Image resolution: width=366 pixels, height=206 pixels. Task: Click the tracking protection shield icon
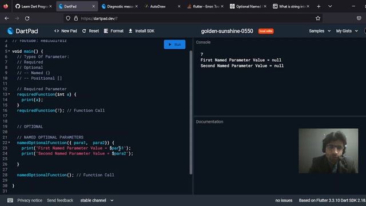click(x=68, y=18)
